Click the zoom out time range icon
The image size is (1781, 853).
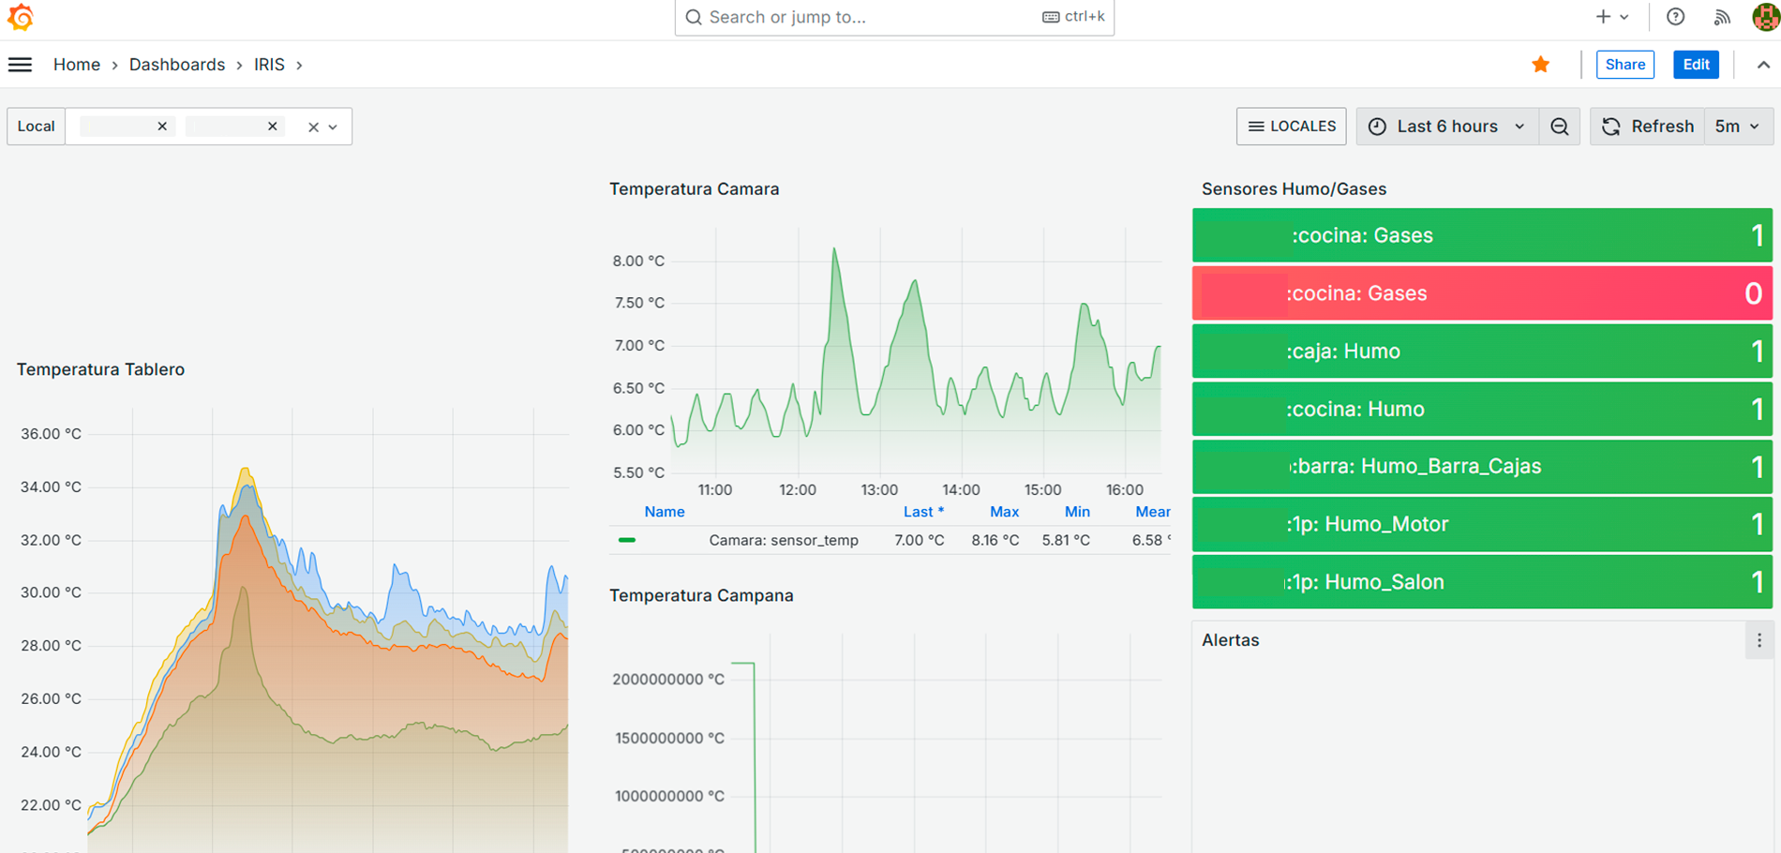(x=1560, y=127)
